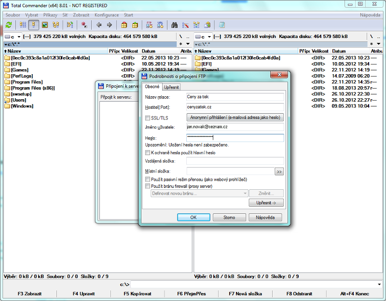Enable thumbnail view via the picture icon
This screenshot has width=386, height=301.
click(x=45, y=25)
